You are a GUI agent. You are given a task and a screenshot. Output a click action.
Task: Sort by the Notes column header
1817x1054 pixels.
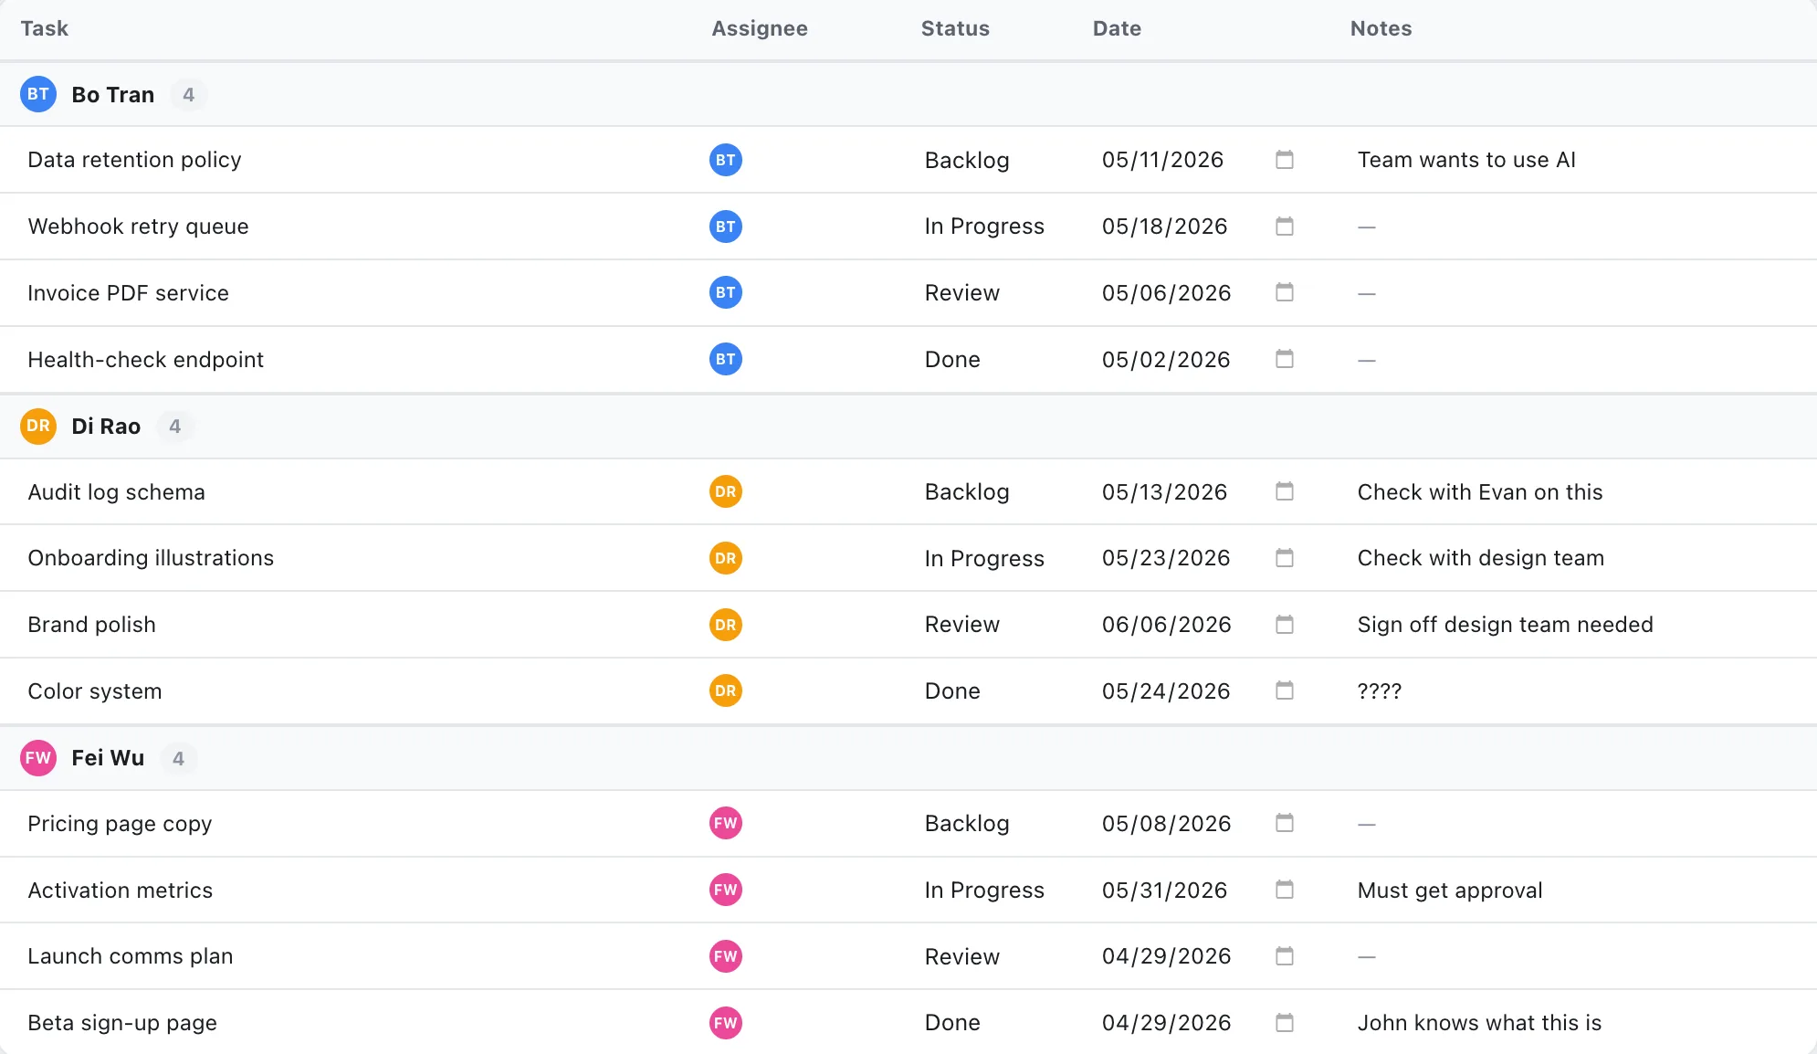(1381, 28)
